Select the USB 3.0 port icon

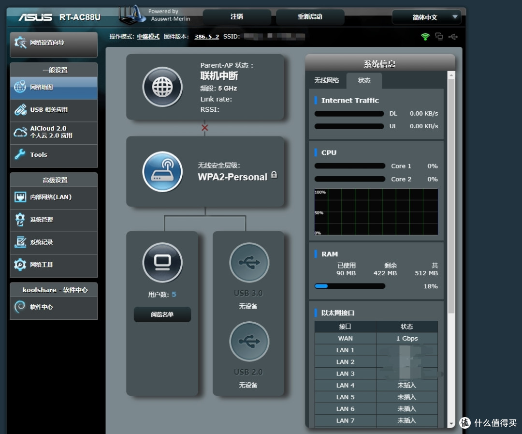coord(249,262)
